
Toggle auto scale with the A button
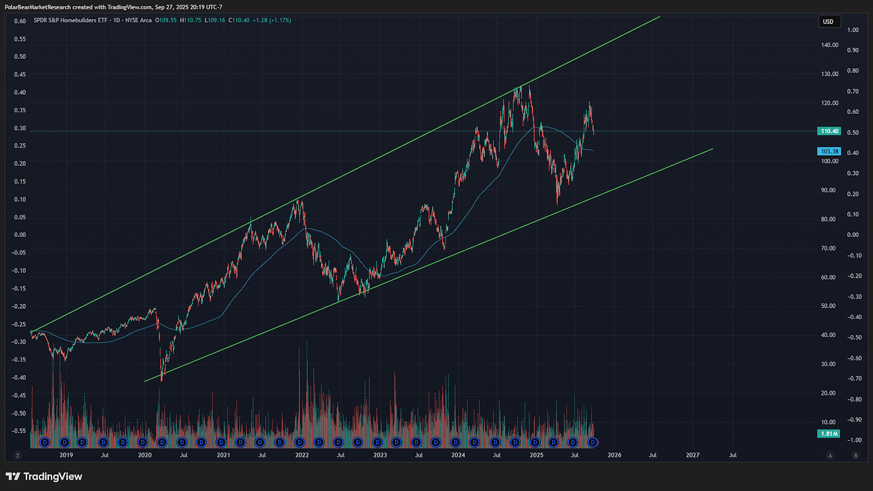tap(830, 456)
